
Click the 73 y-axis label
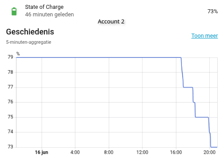tap(11, 147)
